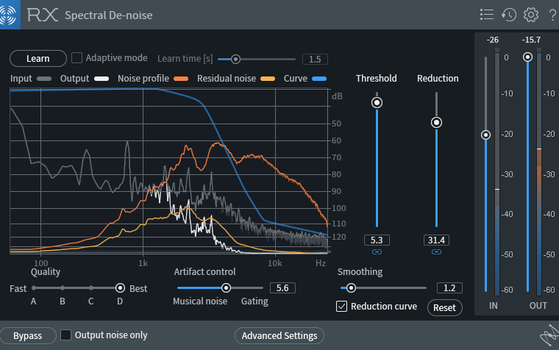Screen dimensions: 559x350
Task: Click the Bypass button
Action: (28, 336)
